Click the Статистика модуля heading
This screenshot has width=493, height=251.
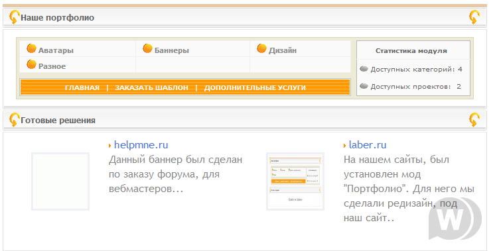[x=411, y=51]
